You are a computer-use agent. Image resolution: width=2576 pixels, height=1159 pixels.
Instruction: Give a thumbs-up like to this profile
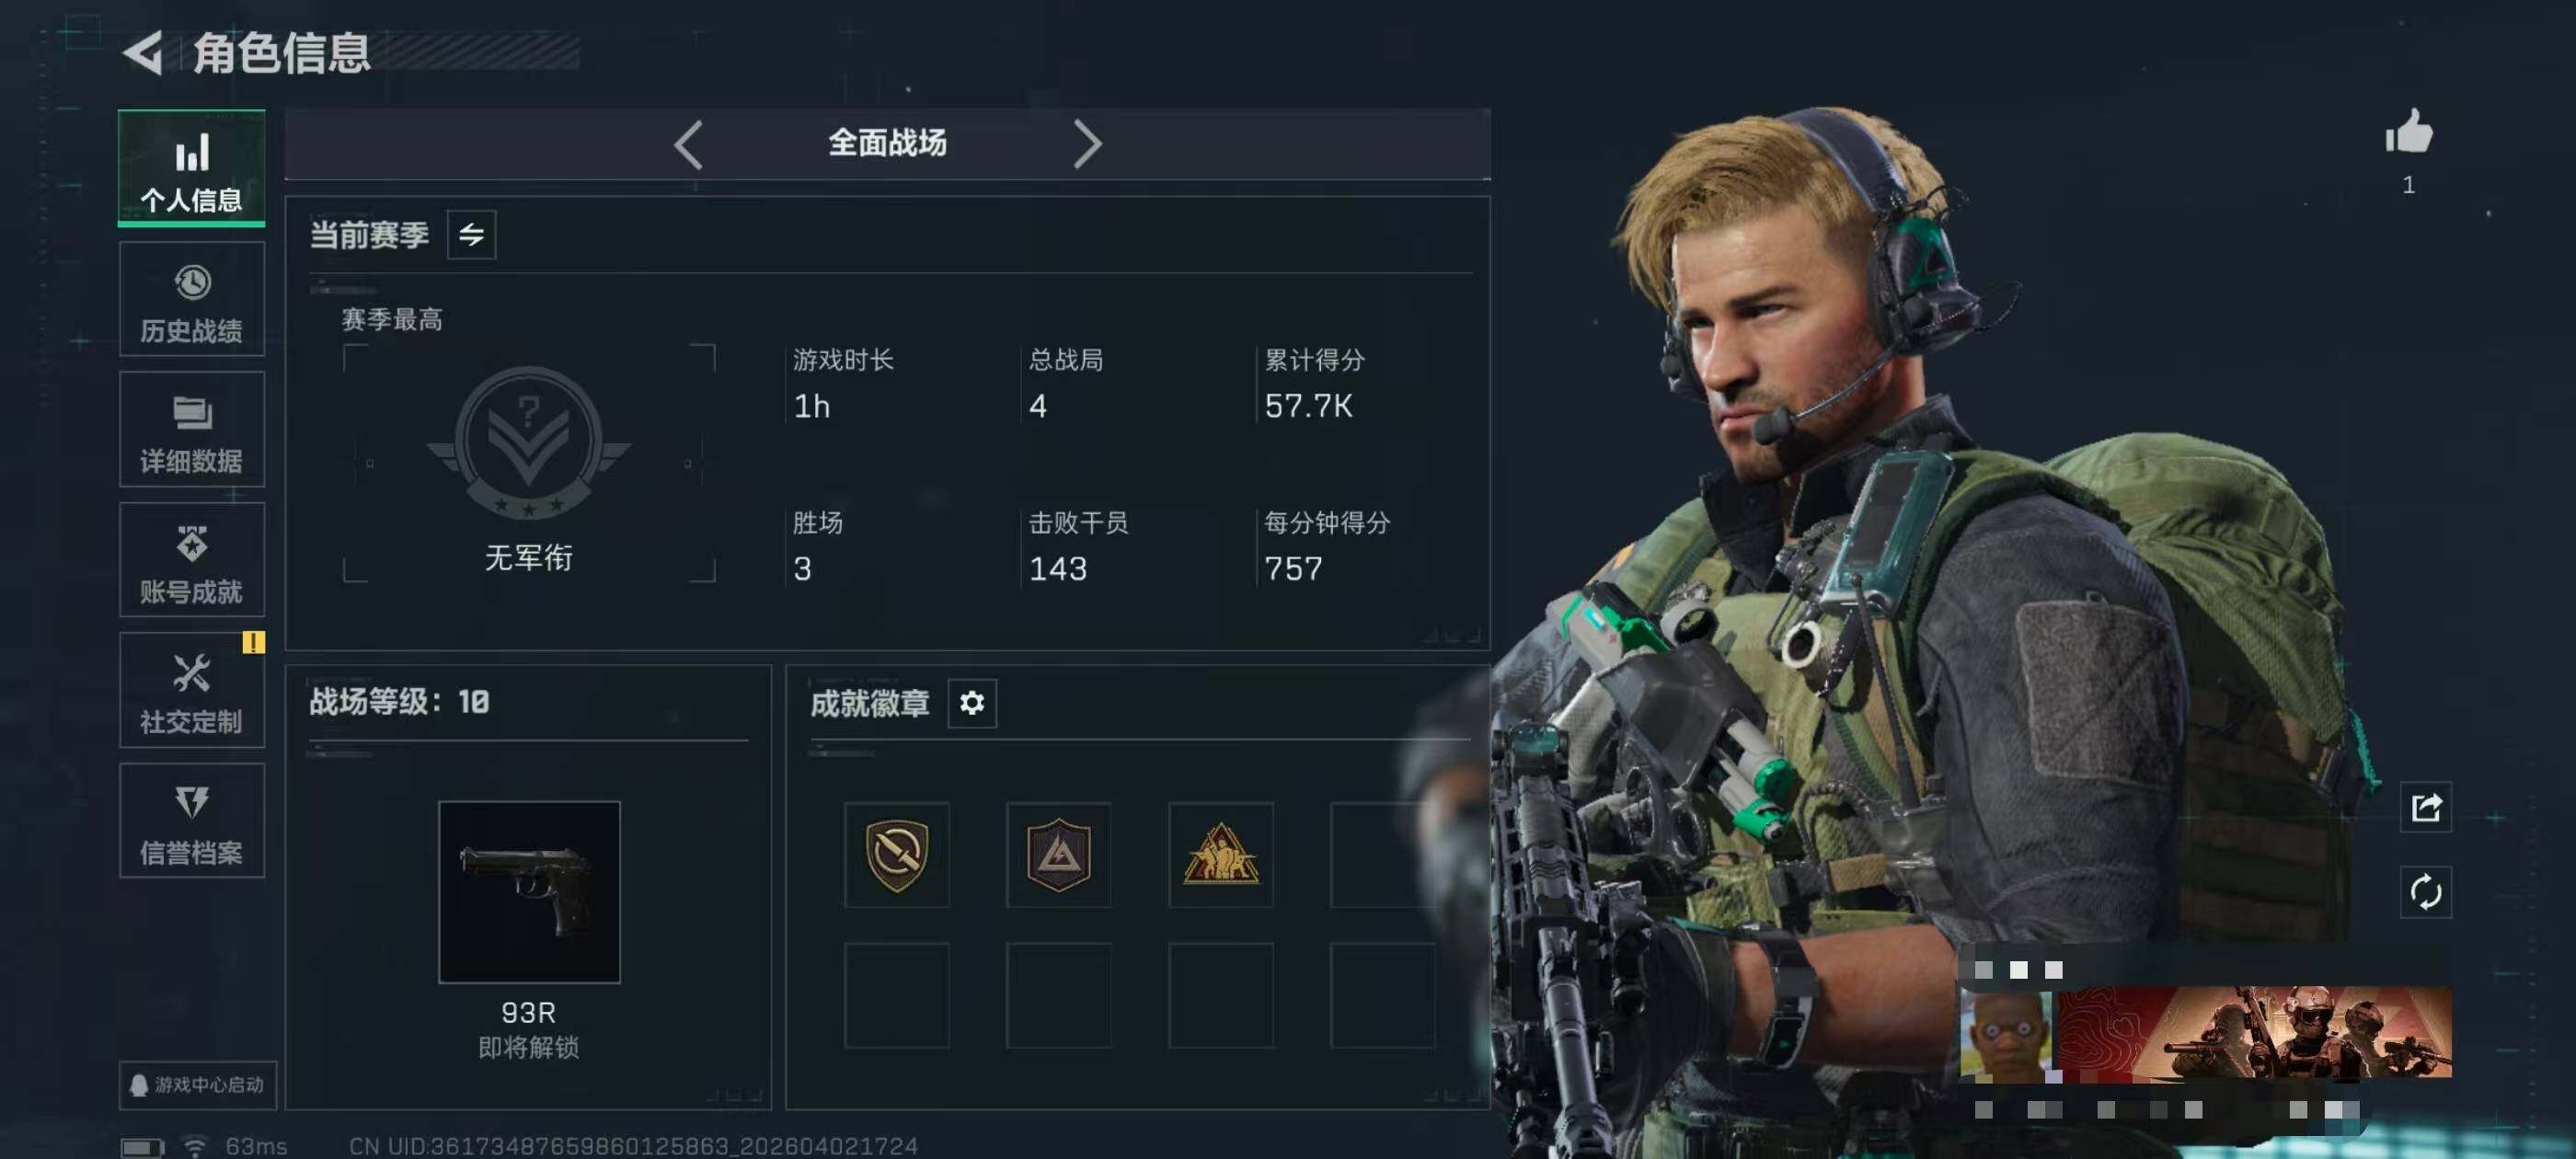coord(2408,132)
